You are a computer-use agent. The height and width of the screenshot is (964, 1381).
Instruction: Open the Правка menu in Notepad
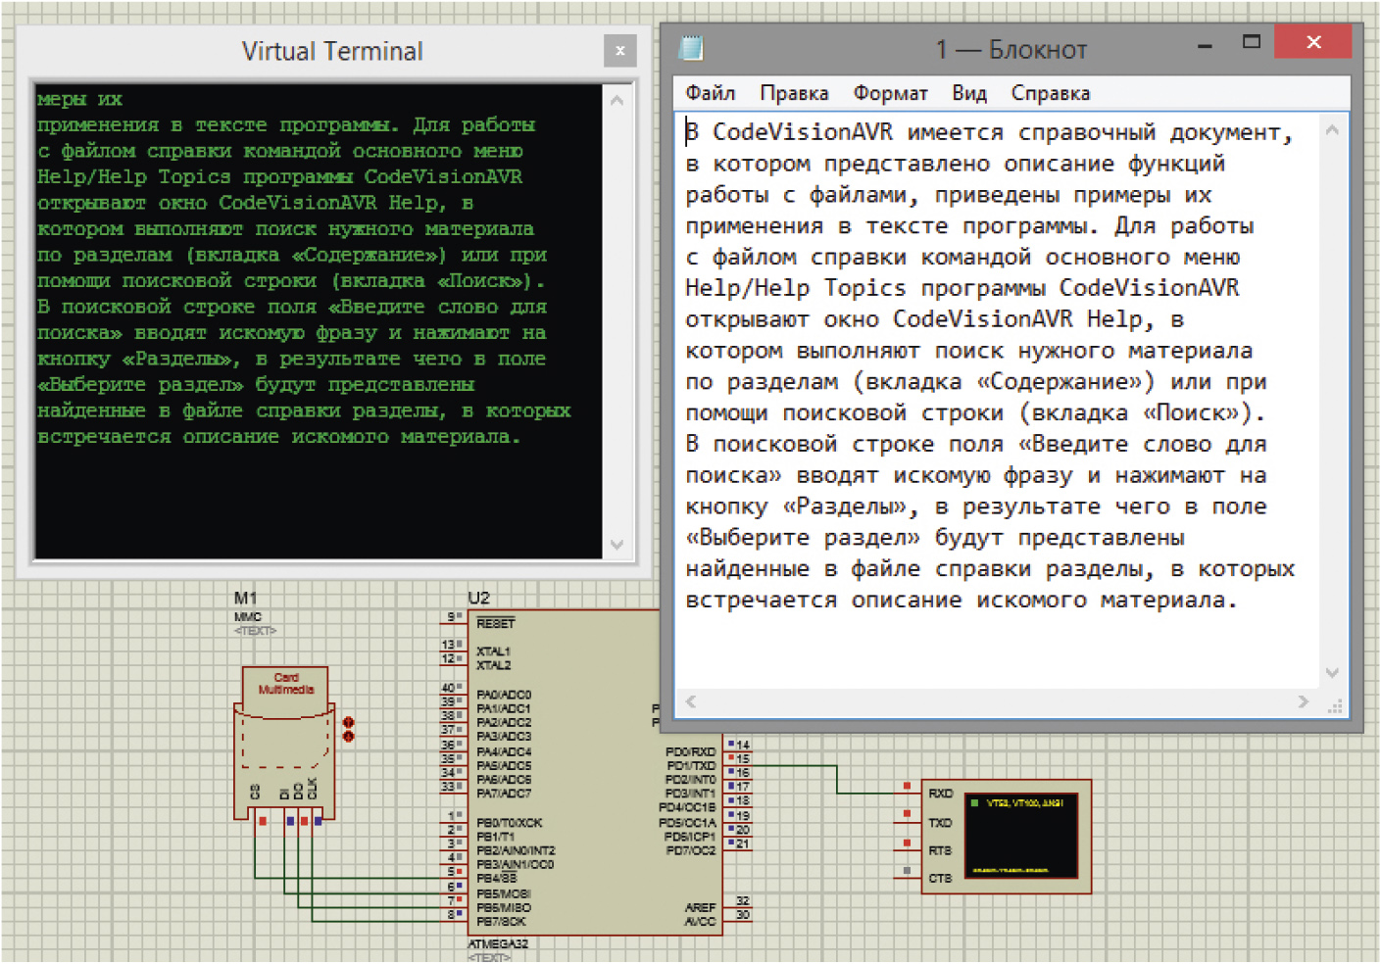tap(794, 93)
